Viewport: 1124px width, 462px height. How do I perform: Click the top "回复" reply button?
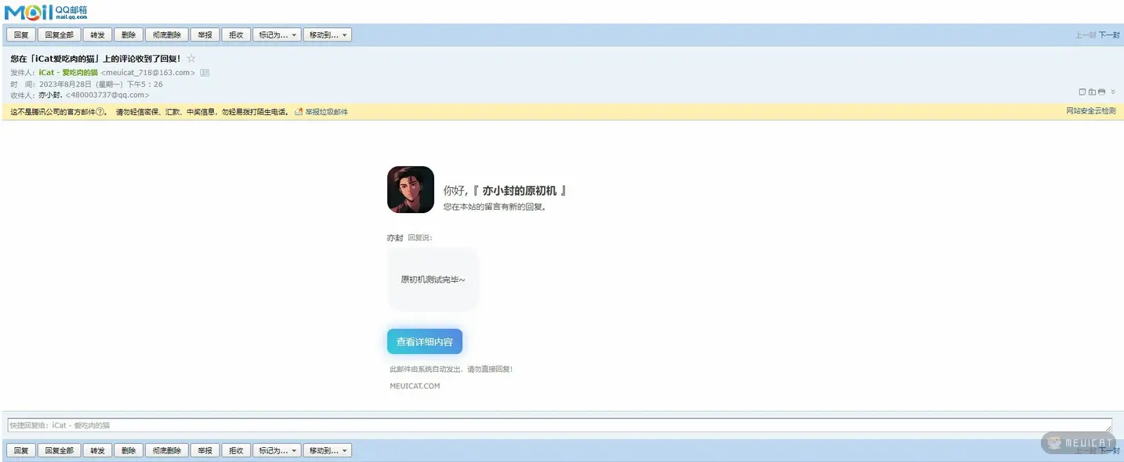(x=21, y=35)
